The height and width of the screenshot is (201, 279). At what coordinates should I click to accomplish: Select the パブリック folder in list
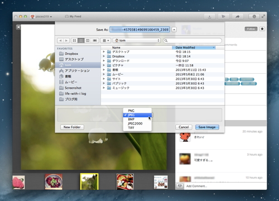point(162,83)
